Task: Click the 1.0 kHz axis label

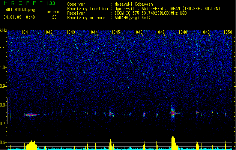Action: 3,67
